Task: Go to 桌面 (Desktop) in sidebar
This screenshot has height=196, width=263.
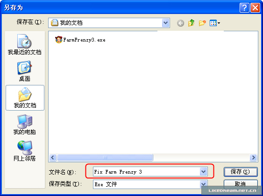Action: click(25, 71)
